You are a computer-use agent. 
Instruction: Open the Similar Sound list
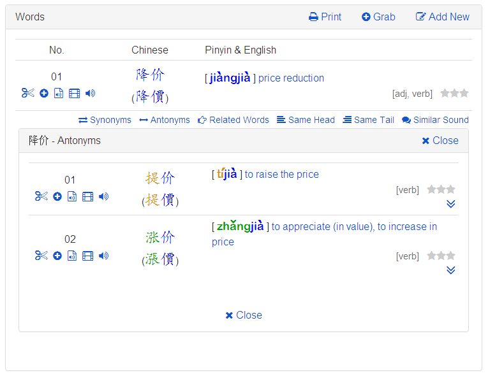pos(435,120)
